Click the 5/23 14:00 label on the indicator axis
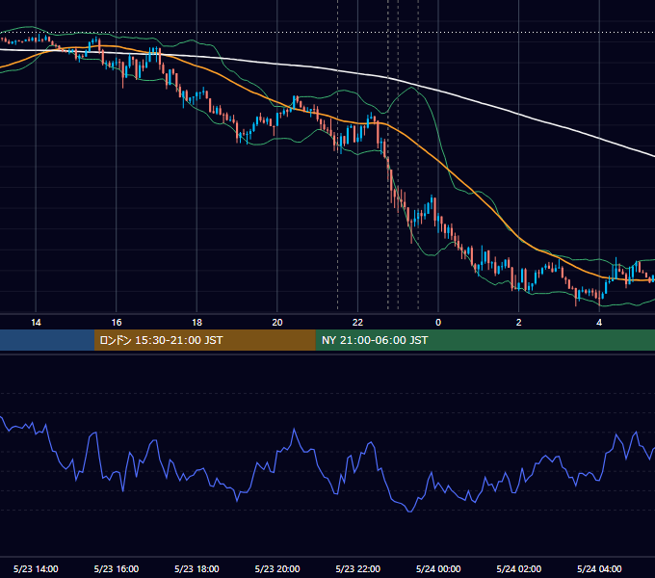 pyautogui.click(x=36, y=568)
